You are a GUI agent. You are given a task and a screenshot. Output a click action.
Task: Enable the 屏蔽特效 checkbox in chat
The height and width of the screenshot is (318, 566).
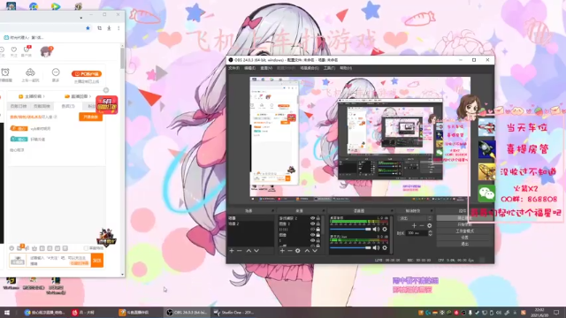[86, 248]
